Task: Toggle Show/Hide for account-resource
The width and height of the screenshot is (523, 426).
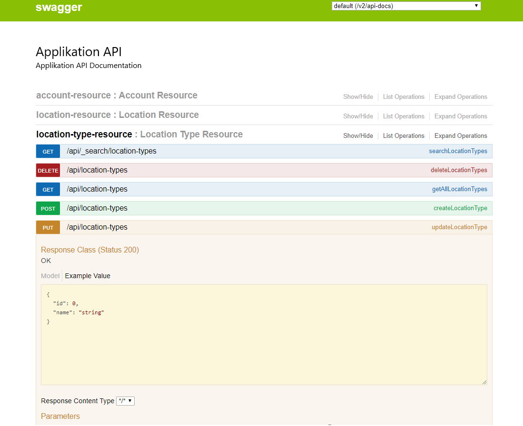Action: click(x=358, y=97)
